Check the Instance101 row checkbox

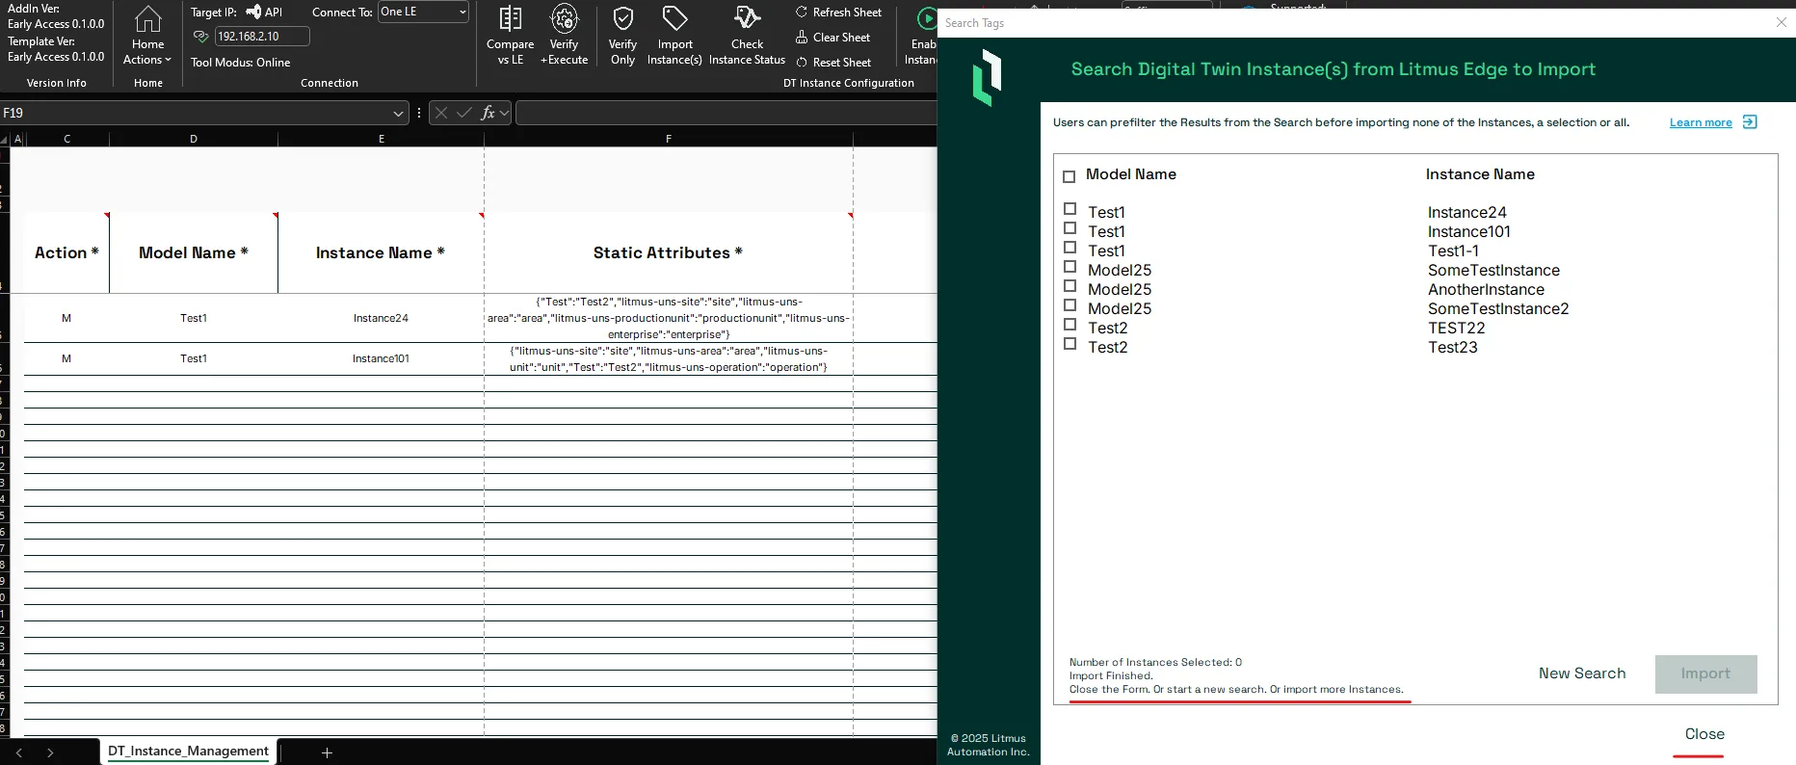[x=1070, y=228]
